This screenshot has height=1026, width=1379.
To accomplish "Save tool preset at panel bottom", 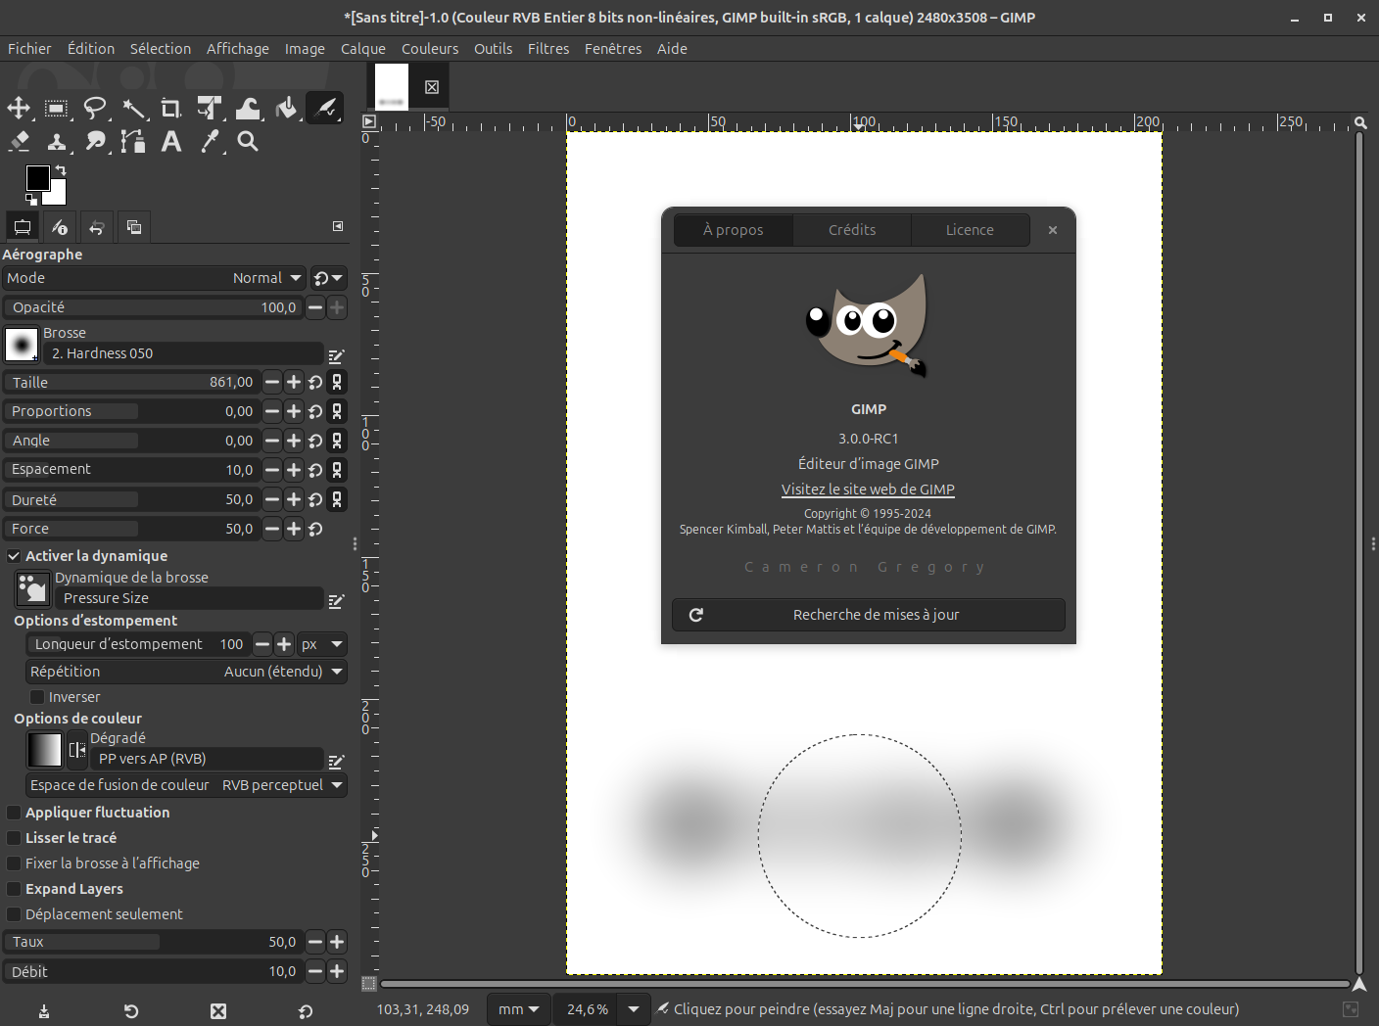I will (x=44, y=1011).
